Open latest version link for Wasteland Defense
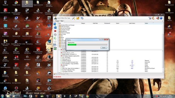This screenshot has height=98, width=175. tap(132, 61)
